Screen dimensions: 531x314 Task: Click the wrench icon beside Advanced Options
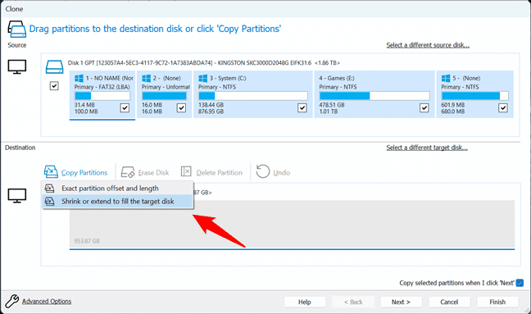[12, 301]
